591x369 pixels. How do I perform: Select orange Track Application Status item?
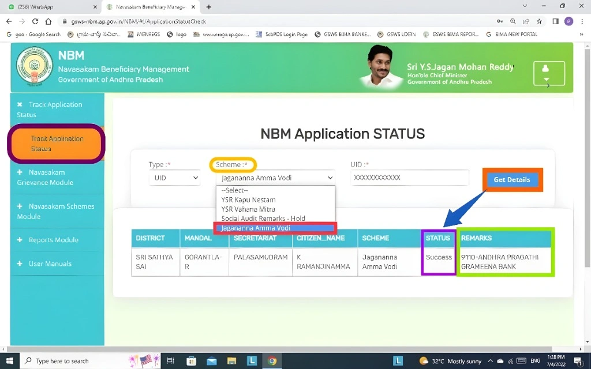coord(57,144)
